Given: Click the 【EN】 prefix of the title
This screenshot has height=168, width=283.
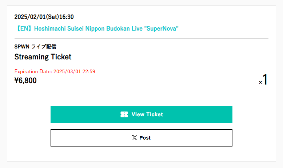Looking at the screenshot, I should click(x=24, y=28).
